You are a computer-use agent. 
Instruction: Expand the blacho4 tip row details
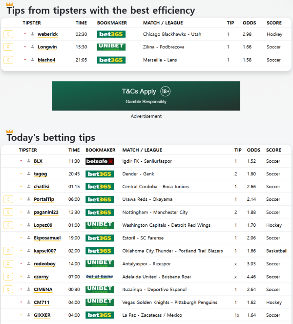point(8,60)
